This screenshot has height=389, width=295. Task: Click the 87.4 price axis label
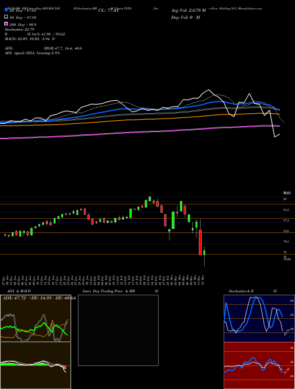pos(286,220)
